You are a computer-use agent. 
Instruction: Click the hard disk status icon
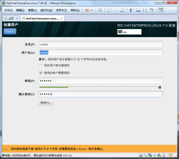[x=141, y=155]
